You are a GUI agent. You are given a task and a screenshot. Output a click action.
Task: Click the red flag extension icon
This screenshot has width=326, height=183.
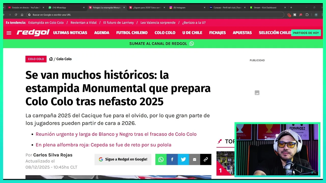[x=301, y=15]
